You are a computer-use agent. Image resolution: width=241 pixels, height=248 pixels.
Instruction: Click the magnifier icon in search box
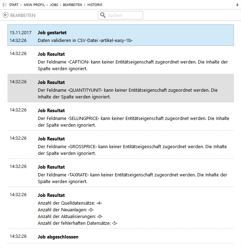pyautogui.click(x=103, y=15)
